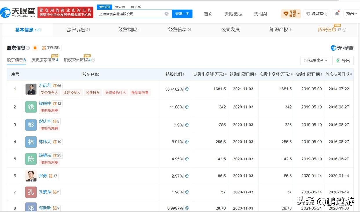
Task: Click 实际控制人 tag on 方运舟
Action: click(x=72, y=92)
